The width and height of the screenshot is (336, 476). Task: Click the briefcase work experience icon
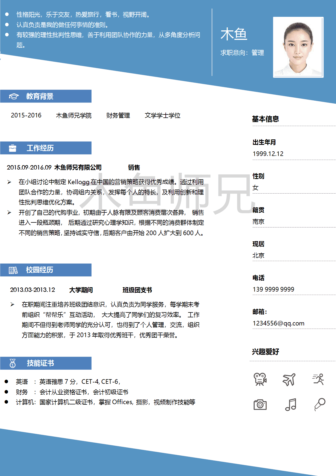13,148
